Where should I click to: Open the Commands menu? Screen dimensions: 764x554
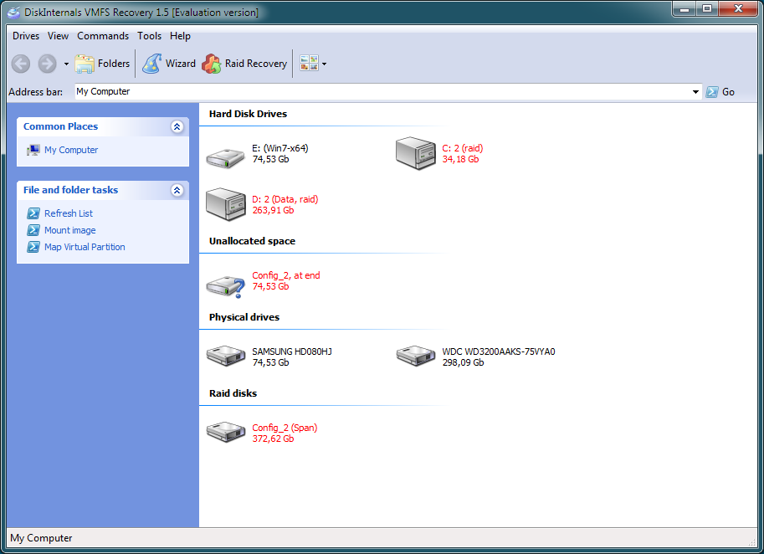[x=103, y=36]
